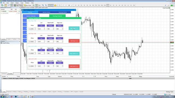Open dropdown arrow beside yellow indicators icon

pos(57,5)
